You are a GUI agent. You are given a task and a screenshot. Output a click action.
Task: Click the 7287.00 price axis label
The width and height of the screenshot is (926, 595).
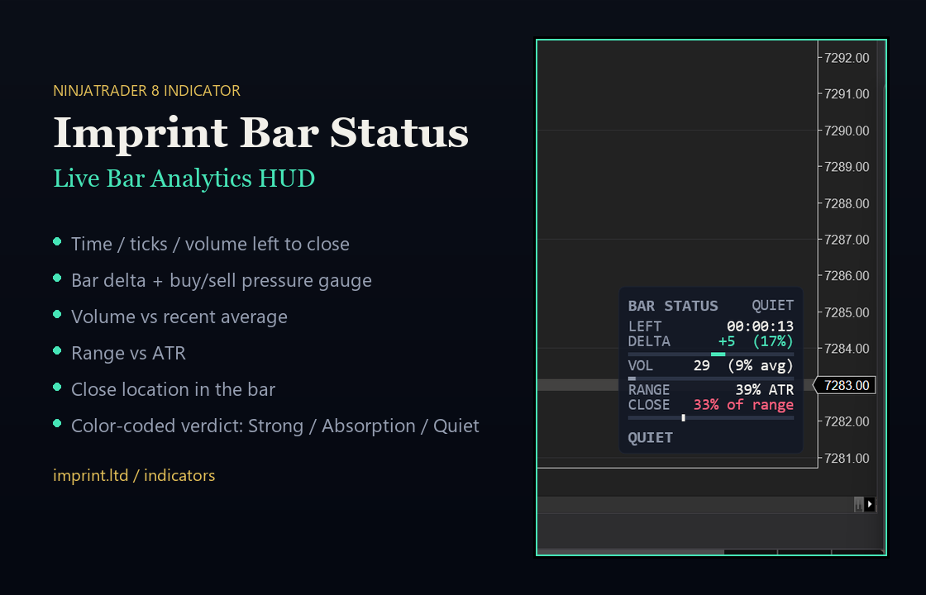(x=847, y=240)
